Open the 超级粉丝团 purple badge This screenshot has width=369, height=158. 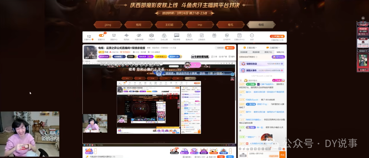pyautogui.click(x=105, y=57)
